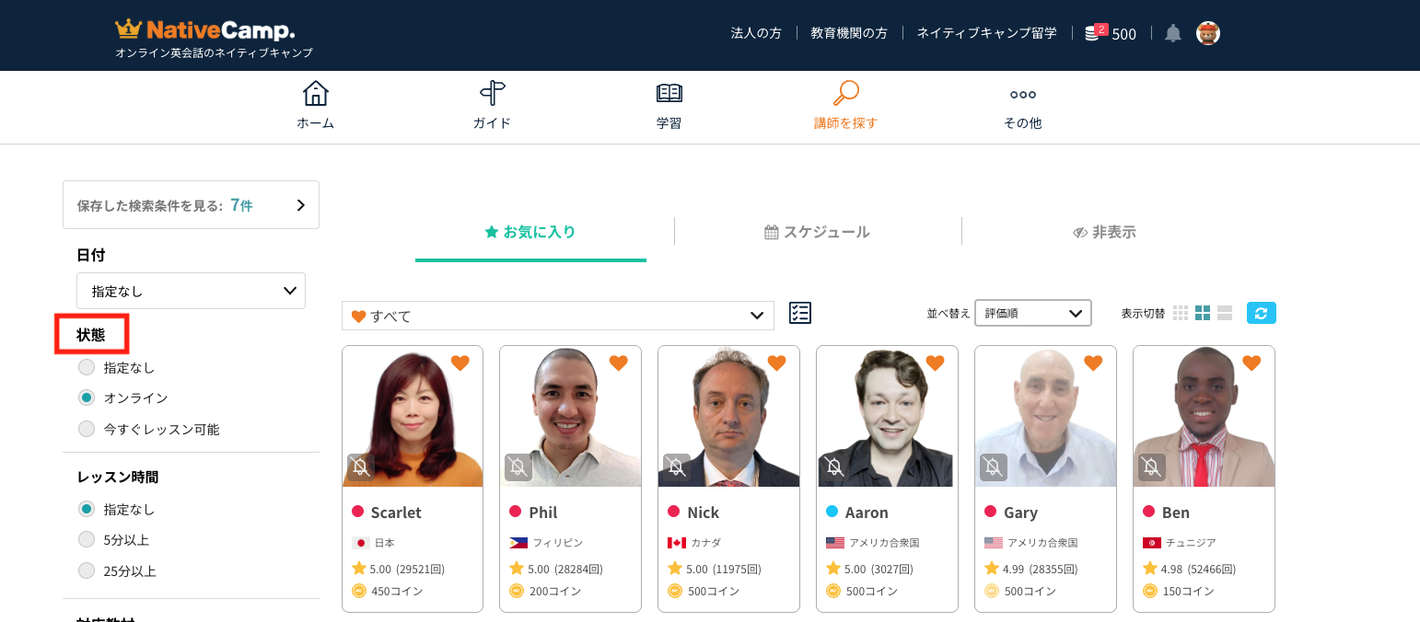Click the blue refresh button icon
The width and height of the screenshot is (1420, 622).
coord(1261,313)
